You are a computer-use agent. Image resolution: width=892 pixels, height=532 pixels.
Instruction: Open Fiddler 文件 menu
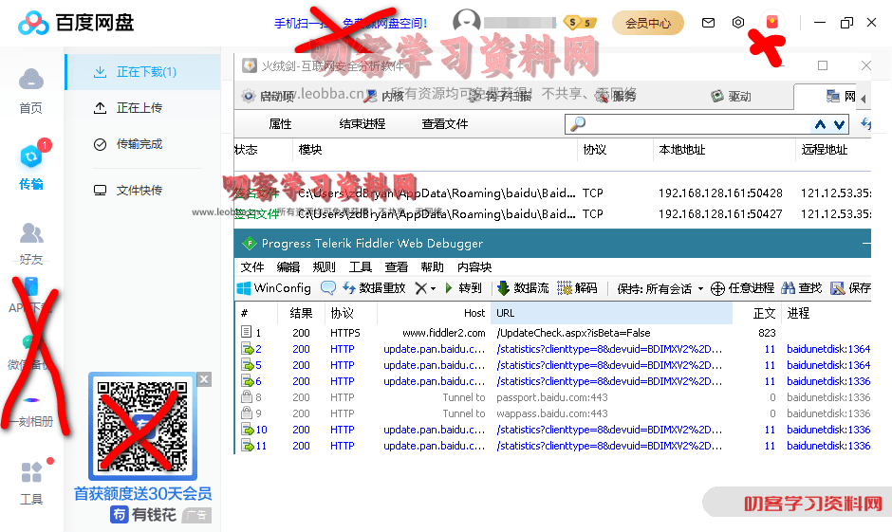point(252,267)
